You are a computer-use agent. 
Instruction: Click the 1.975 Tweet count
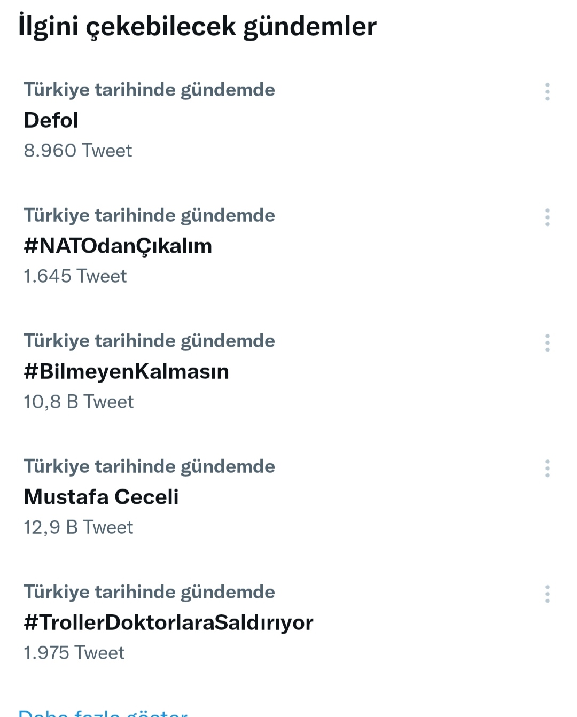coord(74,653)
